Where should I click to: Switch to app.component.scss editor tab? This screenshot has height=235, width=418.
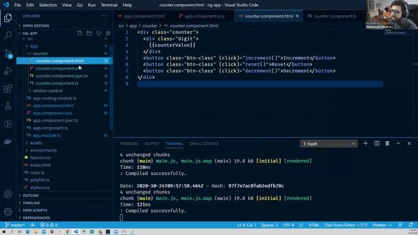204,16
